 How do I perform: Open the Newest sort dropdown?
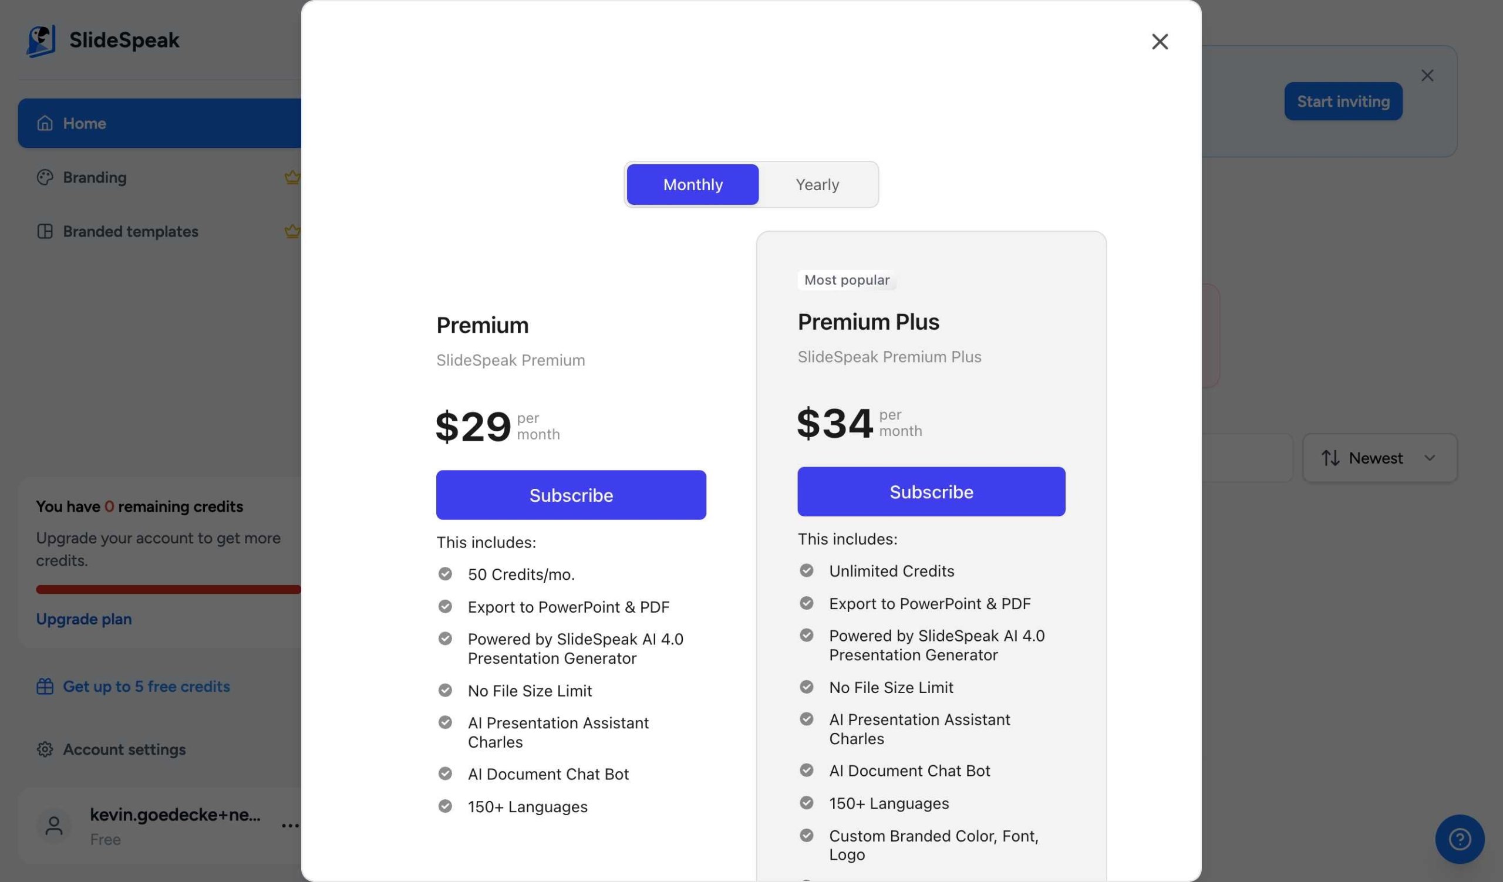pos(1379,458)
